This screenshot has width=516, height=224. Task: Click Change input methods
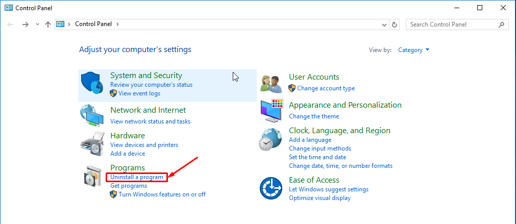pyautogui.click(x=320, y=148)
